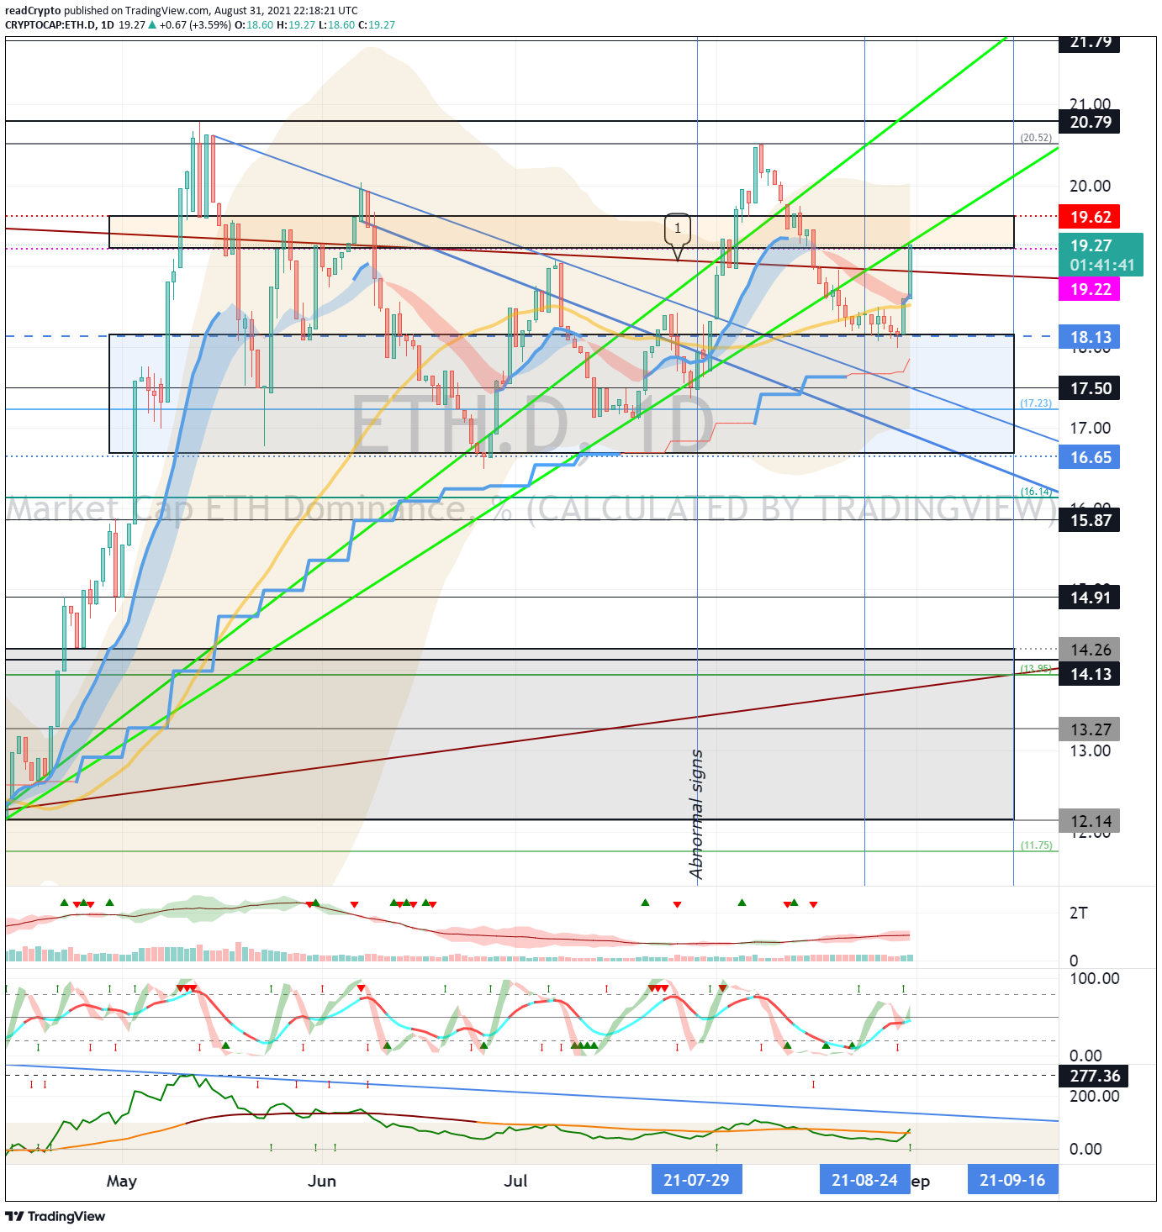Viewport: 1162px width, 1232px height.
Task: Click the 01:41:41 countdown timer
Action: click(1101, 265)
